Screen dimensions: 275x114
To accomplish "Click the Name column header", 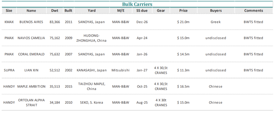I will [31, 11].
